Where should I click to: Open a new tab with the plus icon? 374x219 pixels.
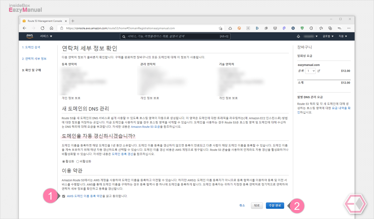(x=73, y=21)
